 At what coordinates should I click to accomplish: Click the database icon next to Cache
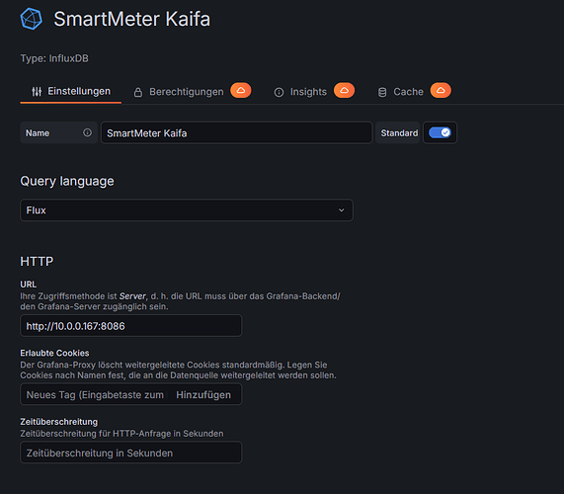[x=382, y=93]
